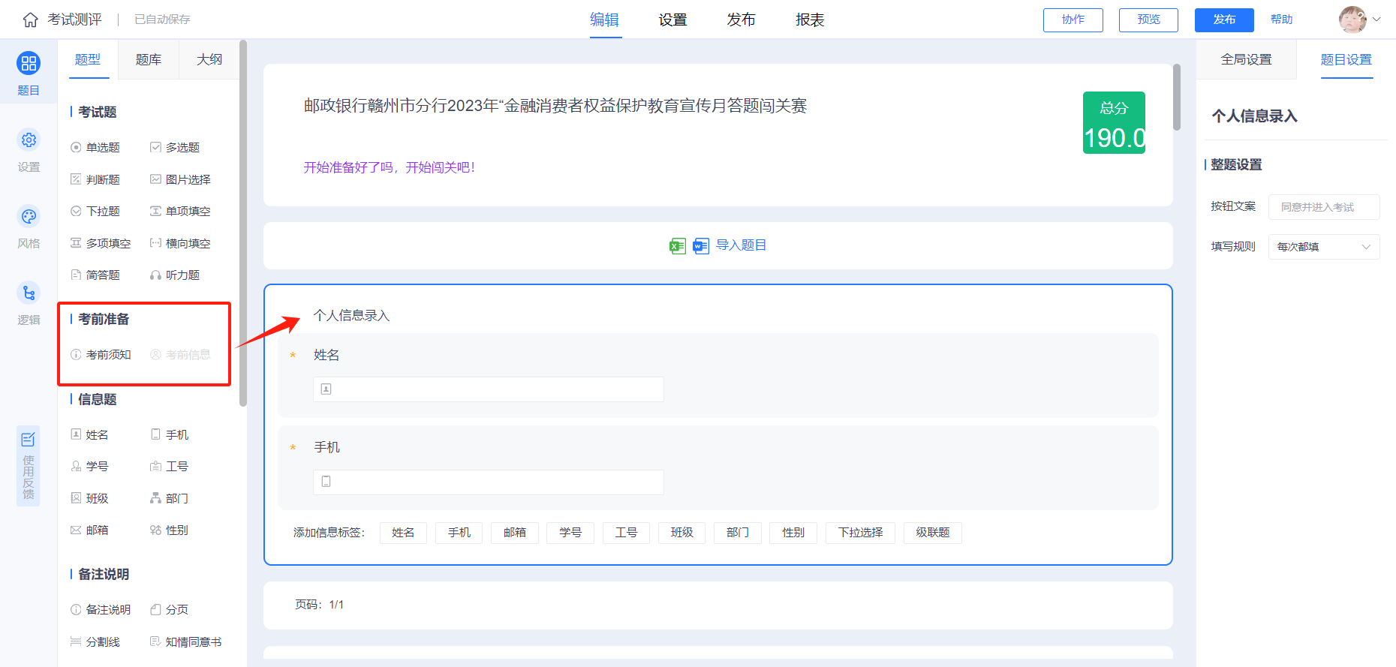This screenshot has width=1396, height=667.
Task: Add the 班级 info field from the sidebar
Action: tap(89, 498)
